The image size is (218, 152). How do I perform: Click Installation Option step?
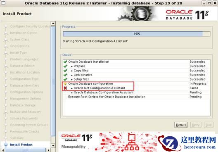pyautogui.click(x=24, y=33)
